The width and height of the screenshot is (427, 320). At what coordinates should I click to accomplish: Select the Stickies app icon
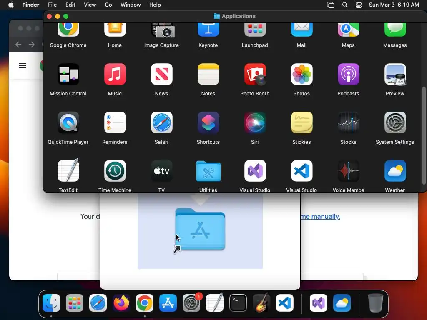pyautogui.click(x=302, y=122)
